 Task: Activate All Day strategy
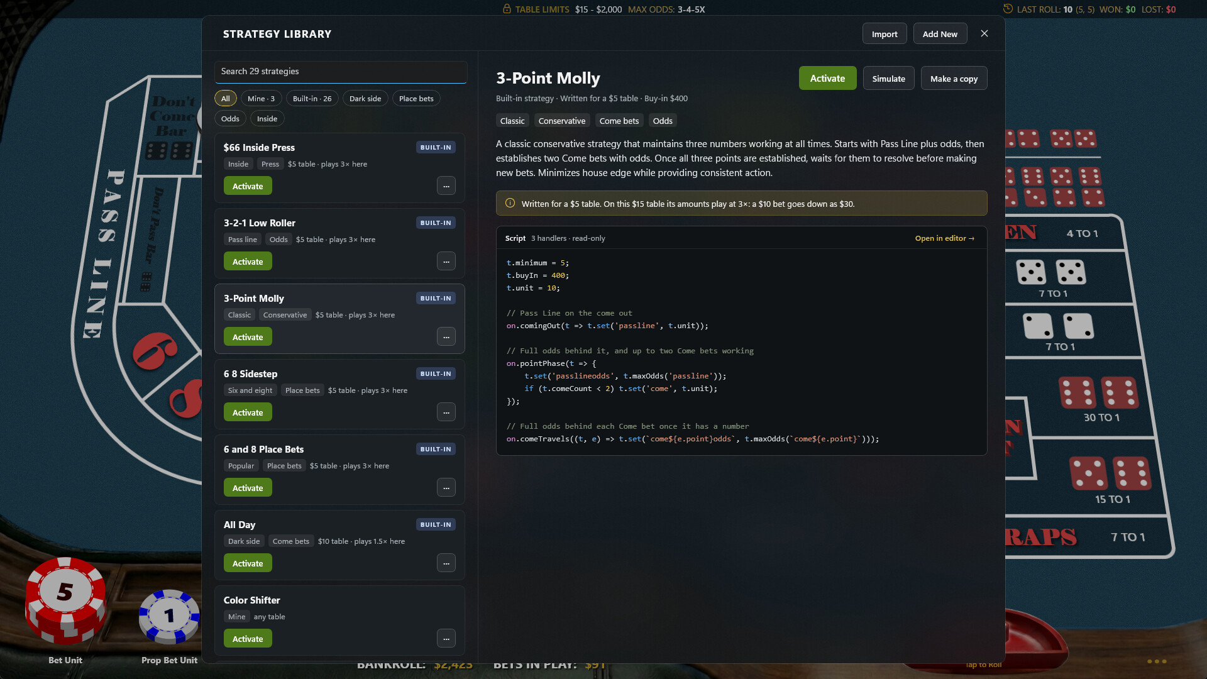(248, 563)
